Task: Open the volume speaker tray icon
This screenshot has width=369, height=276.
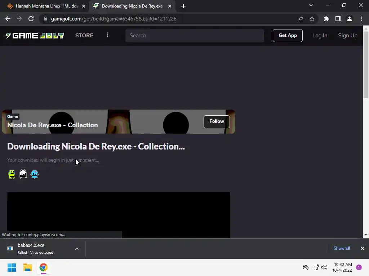Action: [324, 267]
